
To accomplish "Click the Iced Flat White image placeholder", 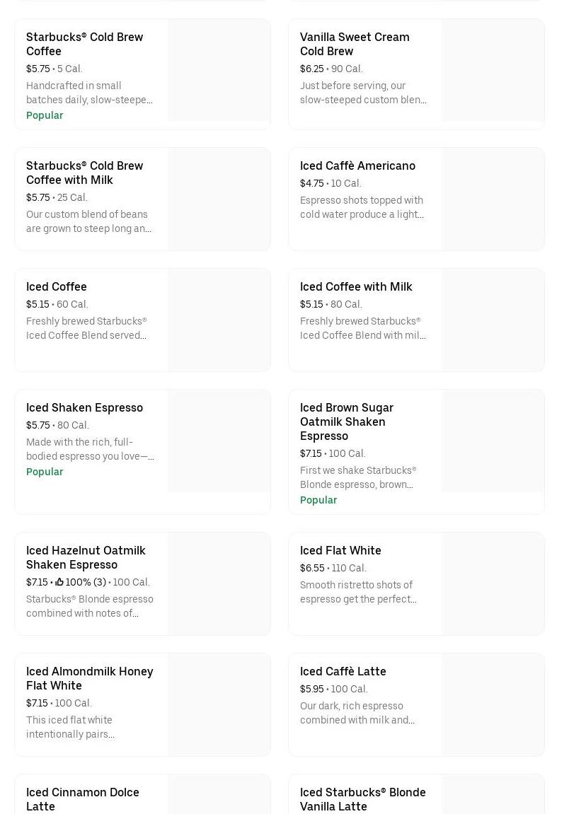I will click(x=493, y=583).
